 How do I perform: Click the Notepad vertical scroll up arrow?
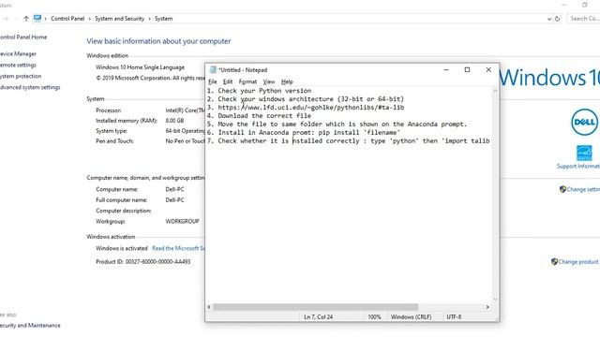coord(495,91)
